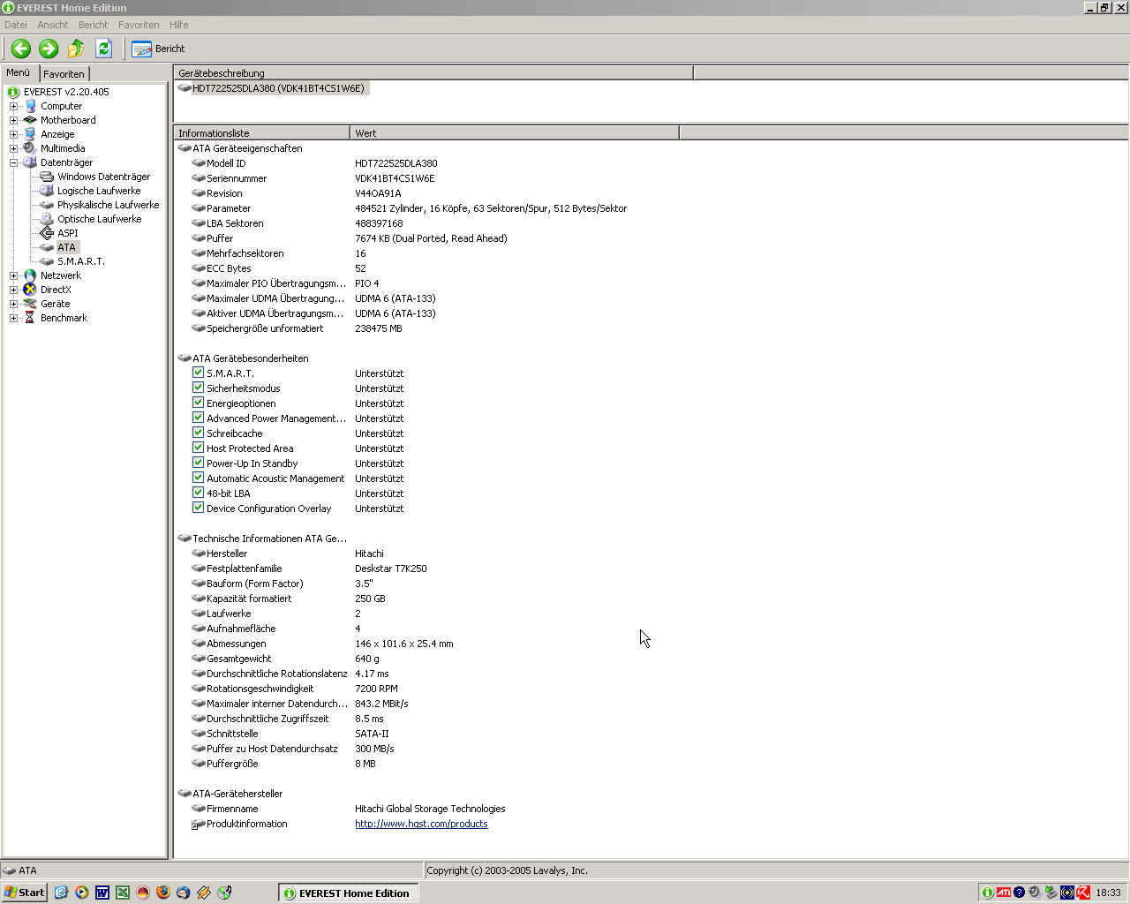The height and width of the screenshot is (904, 1130).
Task: Open the Bericht menu in menu bar
Action: coord(93,25)
